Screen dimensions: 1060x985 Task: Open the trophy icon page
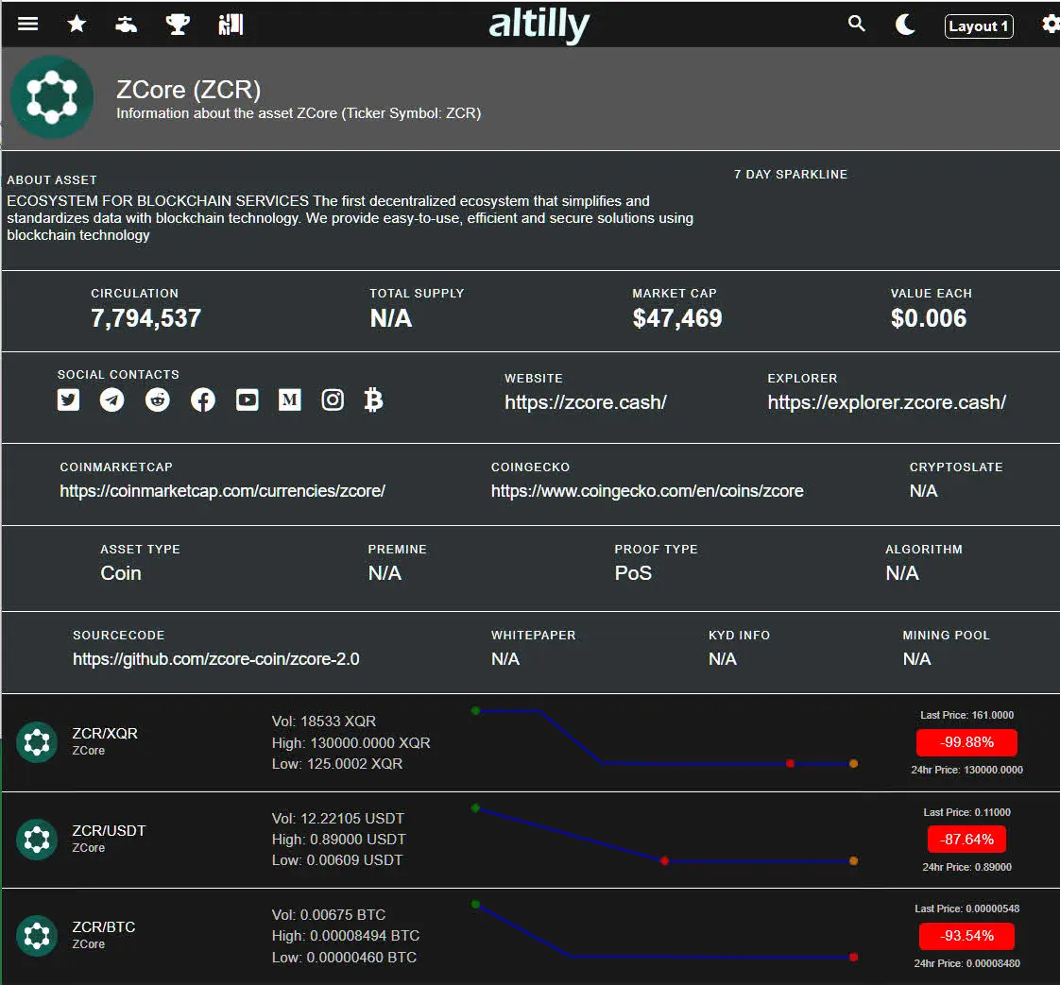pyautogui.click(x=178, y=25)
